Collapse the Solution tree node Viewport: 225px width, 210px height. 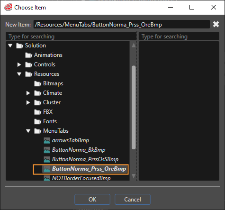(x=10, y=46)
